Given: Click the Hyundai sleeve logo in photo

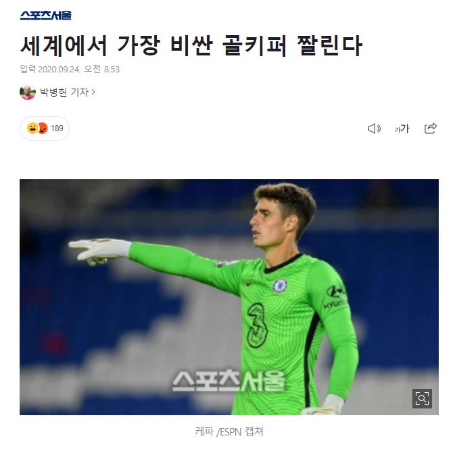Looking at the screenshot, I should coord(335,298).
